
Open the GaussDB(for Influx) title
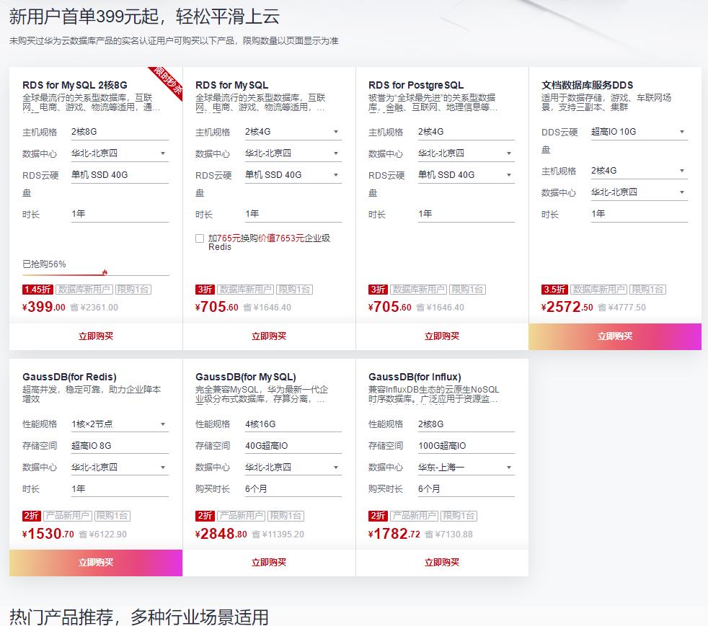click(x=415, y=377)
